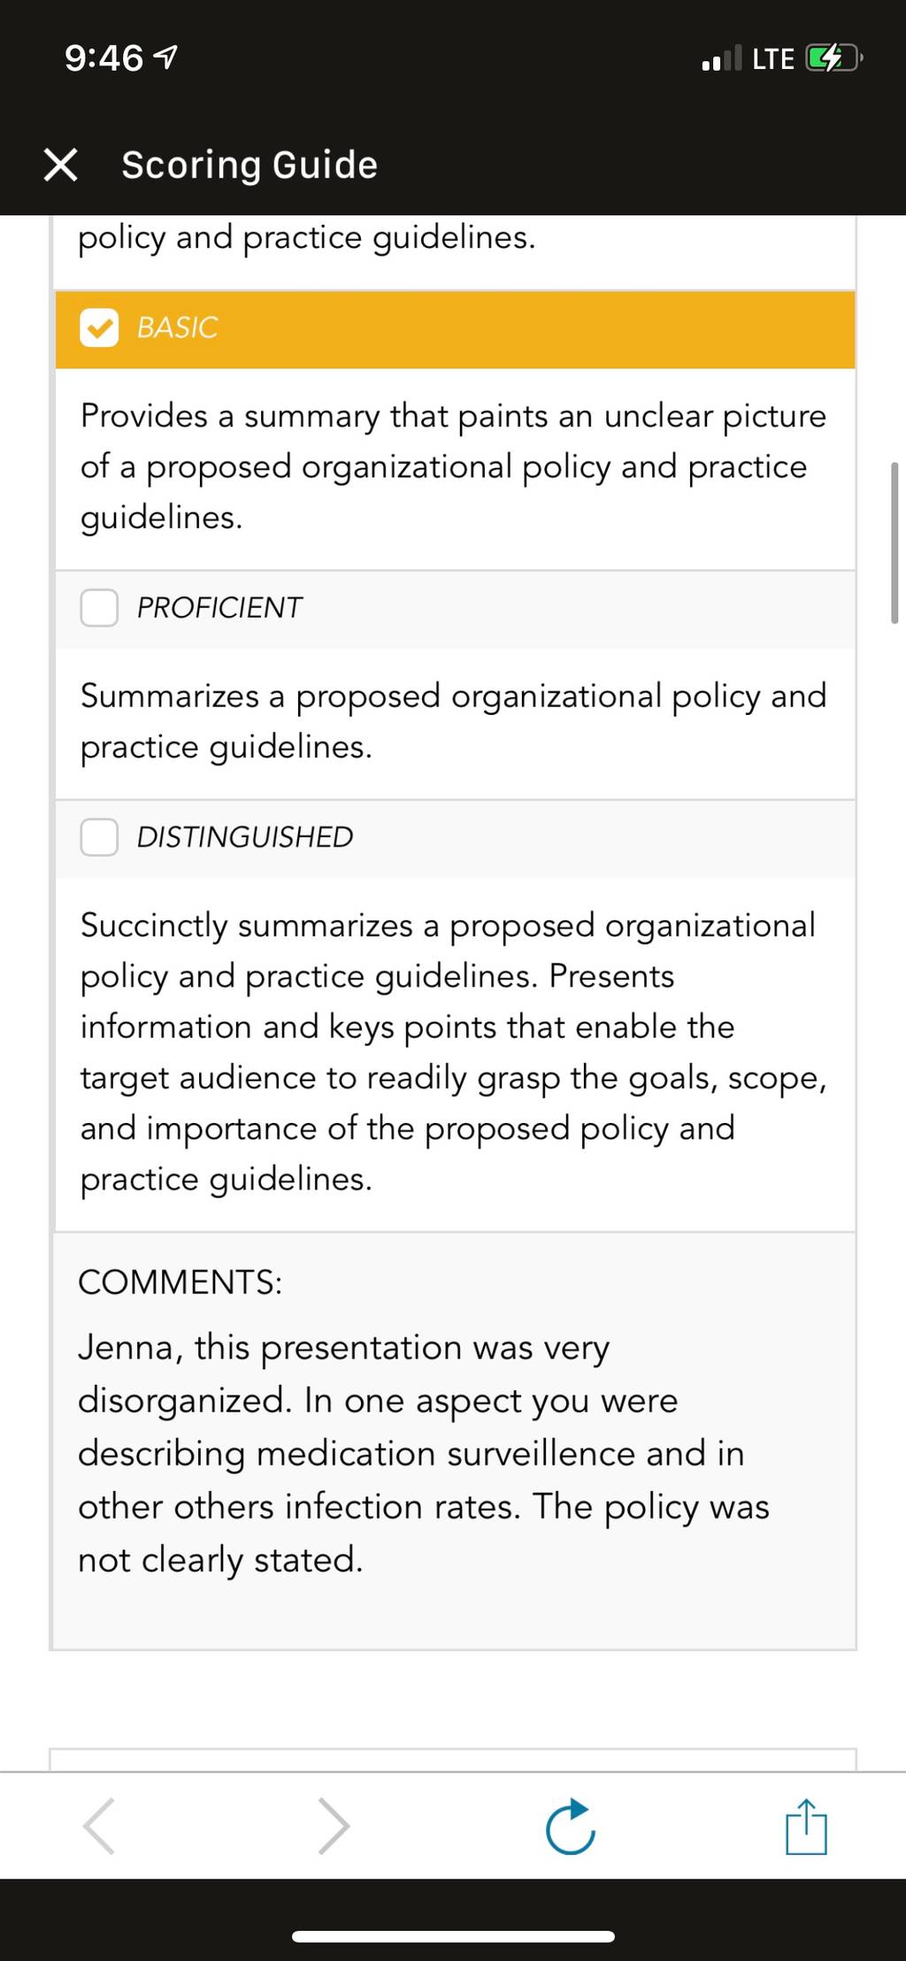Check the DISTINGUISHED checkbox
The image size is (906, 1961).
tap(99, 837)
